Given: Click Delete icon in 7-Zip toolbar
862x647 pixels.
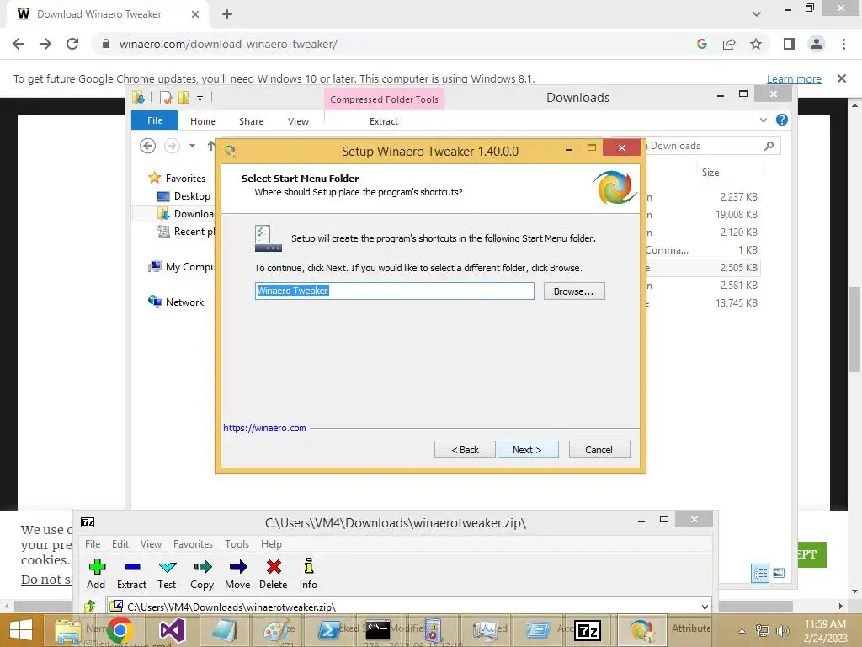Looking at the screenshot, I should pyautogui.click(x=274, y=574).
